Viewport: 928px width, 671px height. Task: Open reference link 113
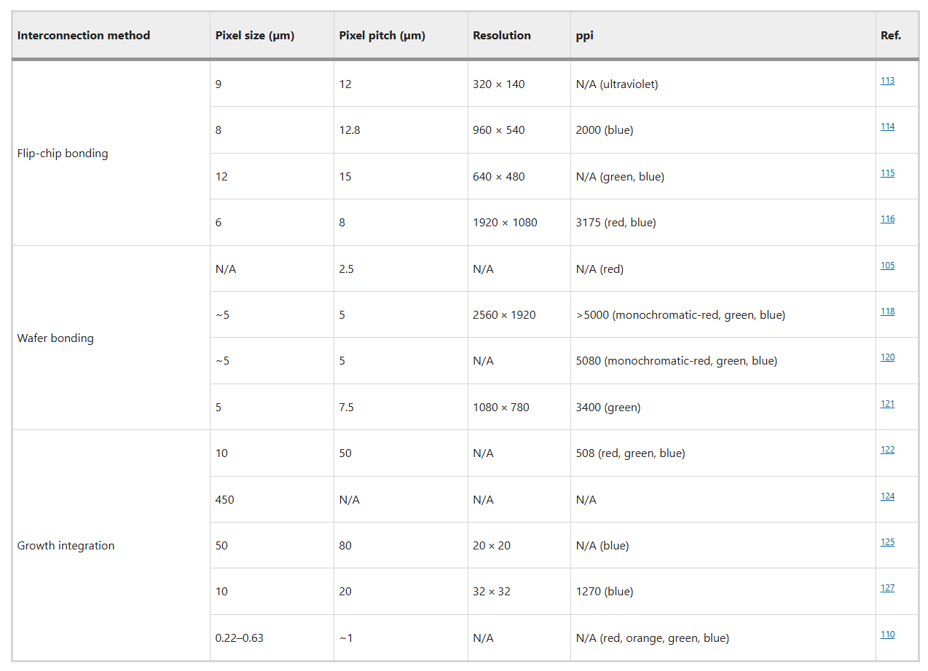click(x=887, y=81)
